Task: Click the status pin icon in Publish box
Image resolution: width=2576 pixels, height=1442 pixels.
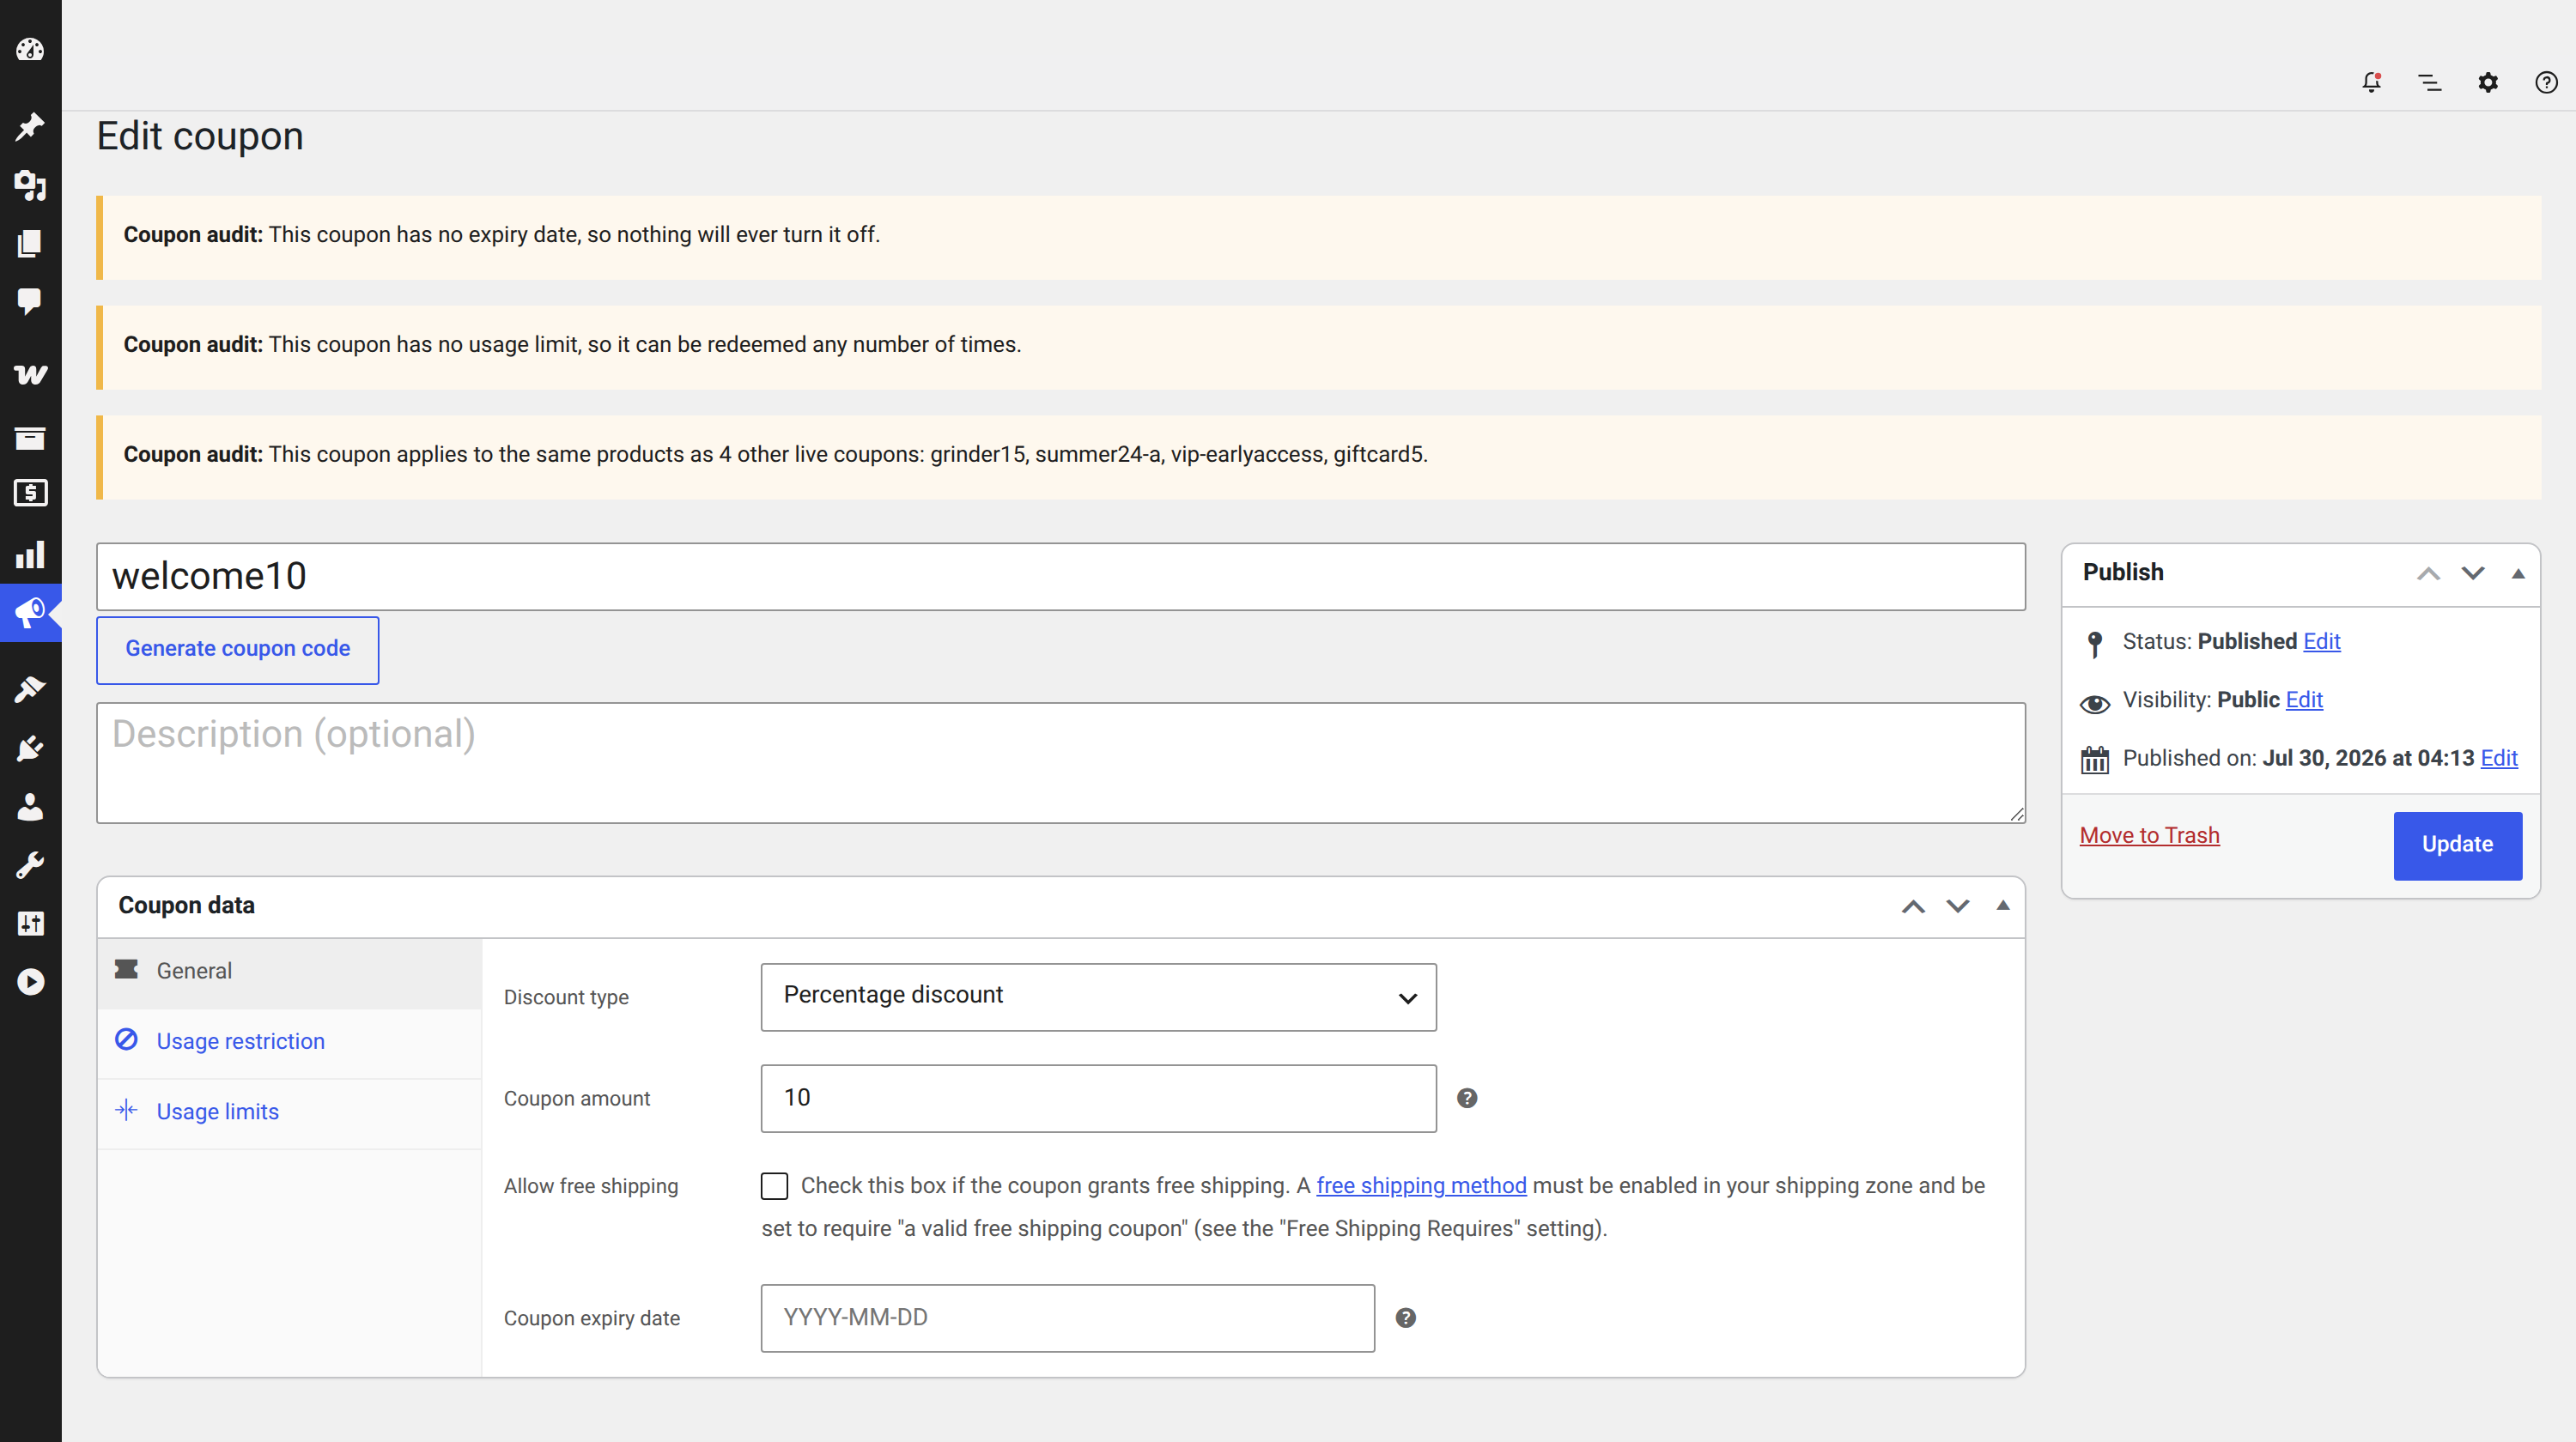Action: (2095, 644)
